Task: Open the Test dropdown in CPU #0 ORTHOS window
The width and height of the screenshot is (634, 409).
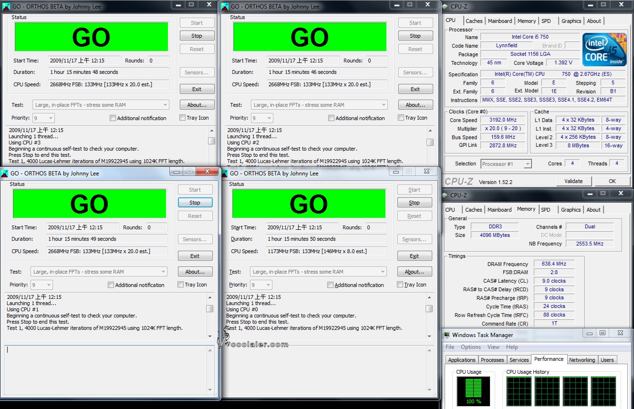Action: point(318,272)
